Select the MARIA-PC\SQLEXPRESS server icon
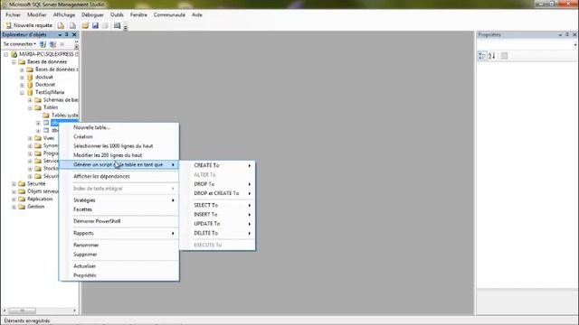Screen dimensions: 579x325 coord(14,54)
